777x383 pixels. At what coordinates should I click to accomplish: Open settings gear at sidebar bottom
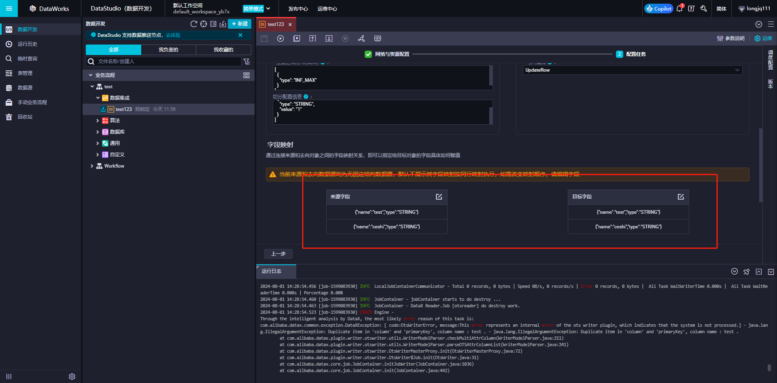click(72, 377)
